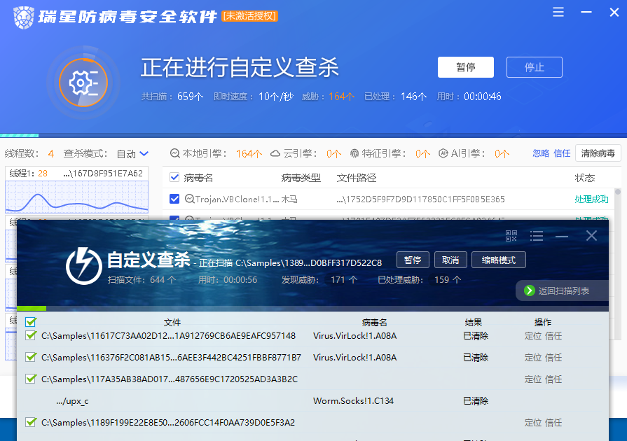Screen dimensions: 627x441
Task: Close the 自定义查杀 front window
Action: pos(591,236)
